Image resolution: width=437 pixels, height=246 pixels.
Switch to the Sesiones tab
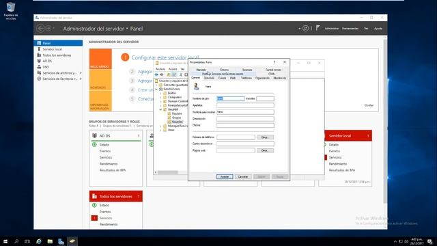pos(247,70)
